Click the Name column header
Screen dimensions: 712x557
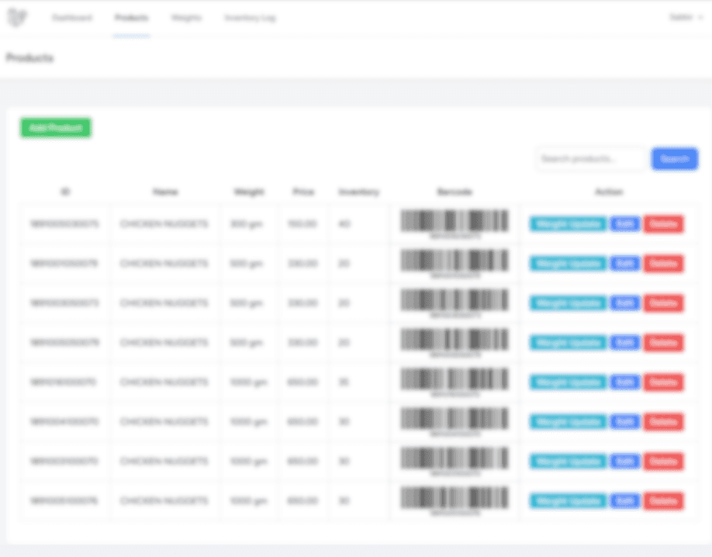(x=165, y=192)
